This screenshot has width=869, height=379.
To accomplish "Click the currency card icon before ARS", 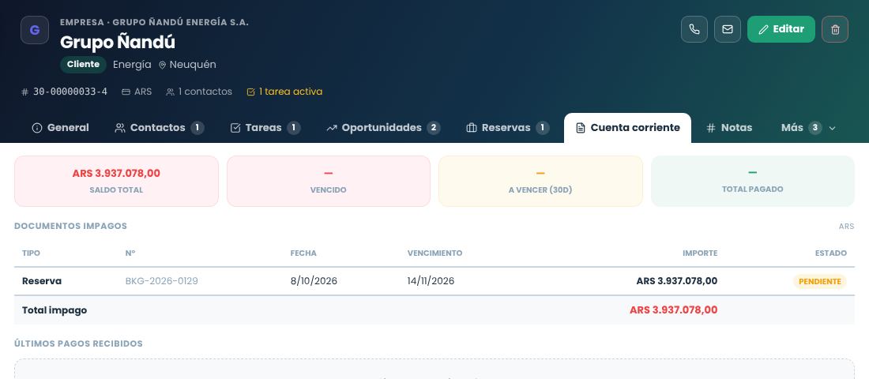I will [x=126, y=92].
